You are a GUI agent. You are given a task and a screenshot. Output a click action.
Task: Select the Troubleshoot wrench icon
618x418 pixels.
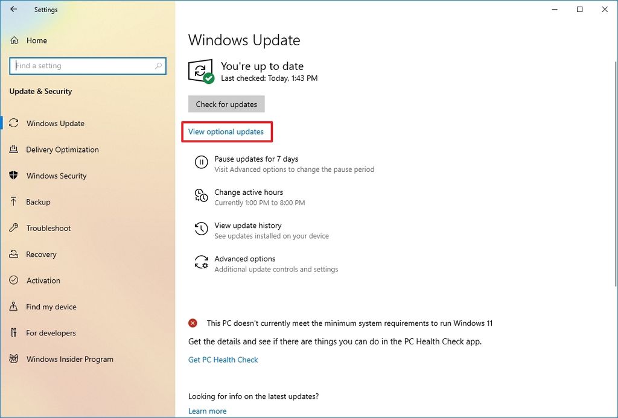point(14,228)
